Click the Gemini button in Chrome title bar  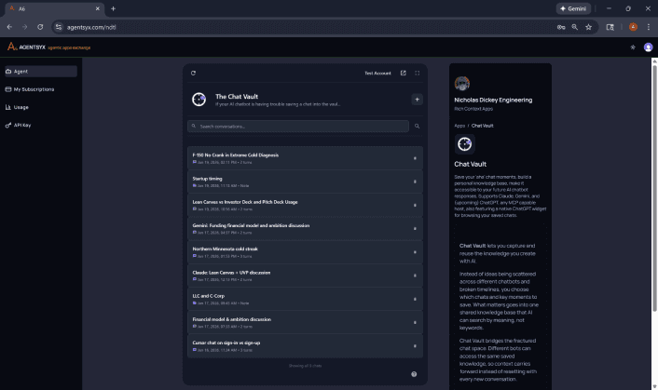[x=573, y=8]
